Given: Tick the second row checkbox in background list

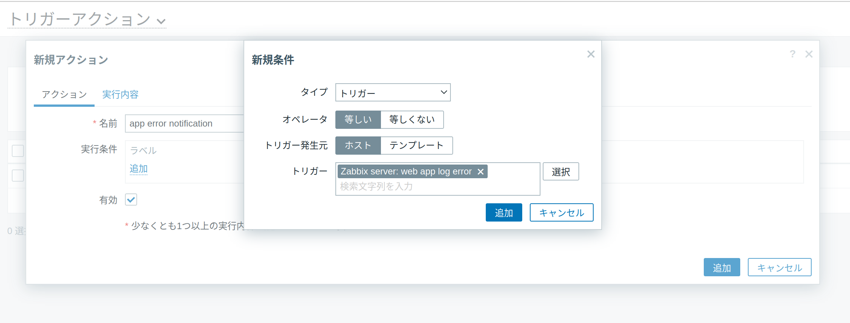Looking at the screenshot, I should tap(18, 176).
